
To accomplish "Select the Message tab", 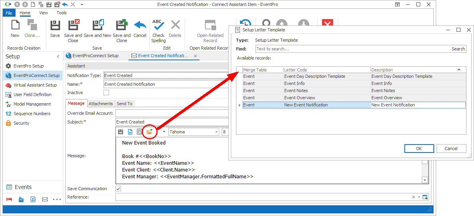I will pyautogui.click(x=76, y=103).
